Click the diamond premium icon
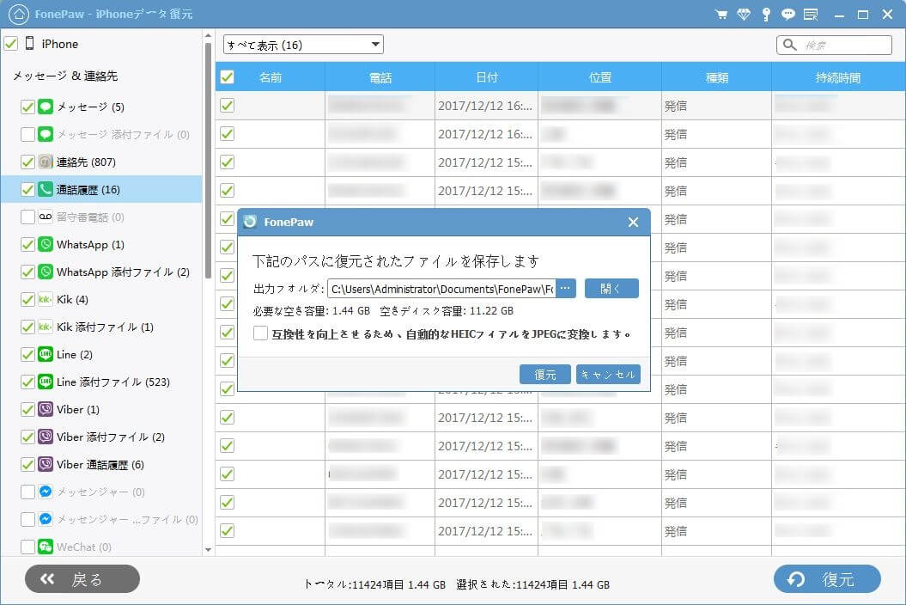 coord(744,15)
